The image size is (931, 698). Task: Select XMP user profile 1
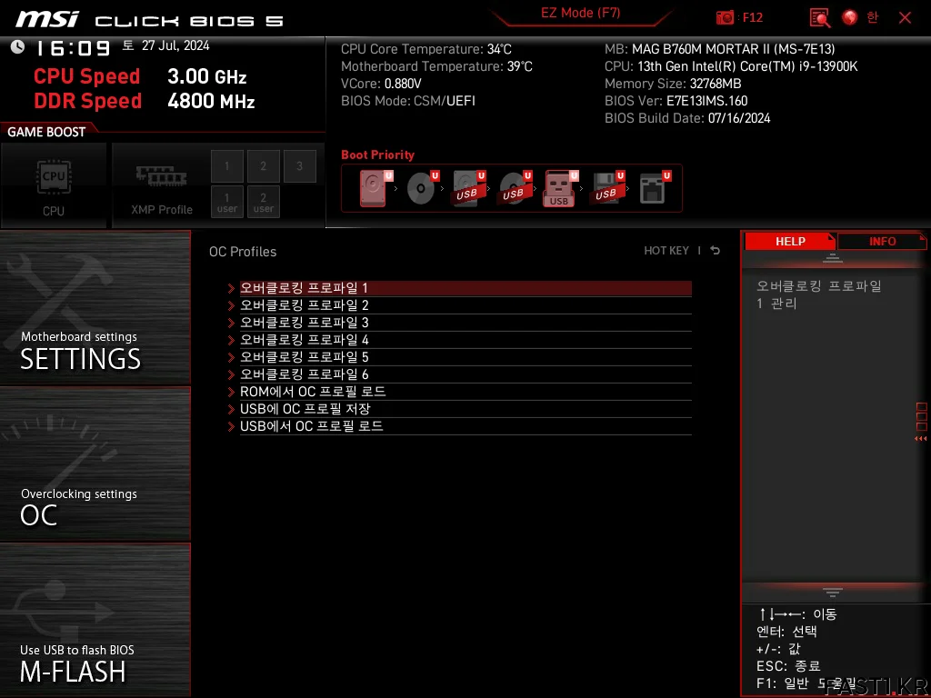tap(226, 202)
